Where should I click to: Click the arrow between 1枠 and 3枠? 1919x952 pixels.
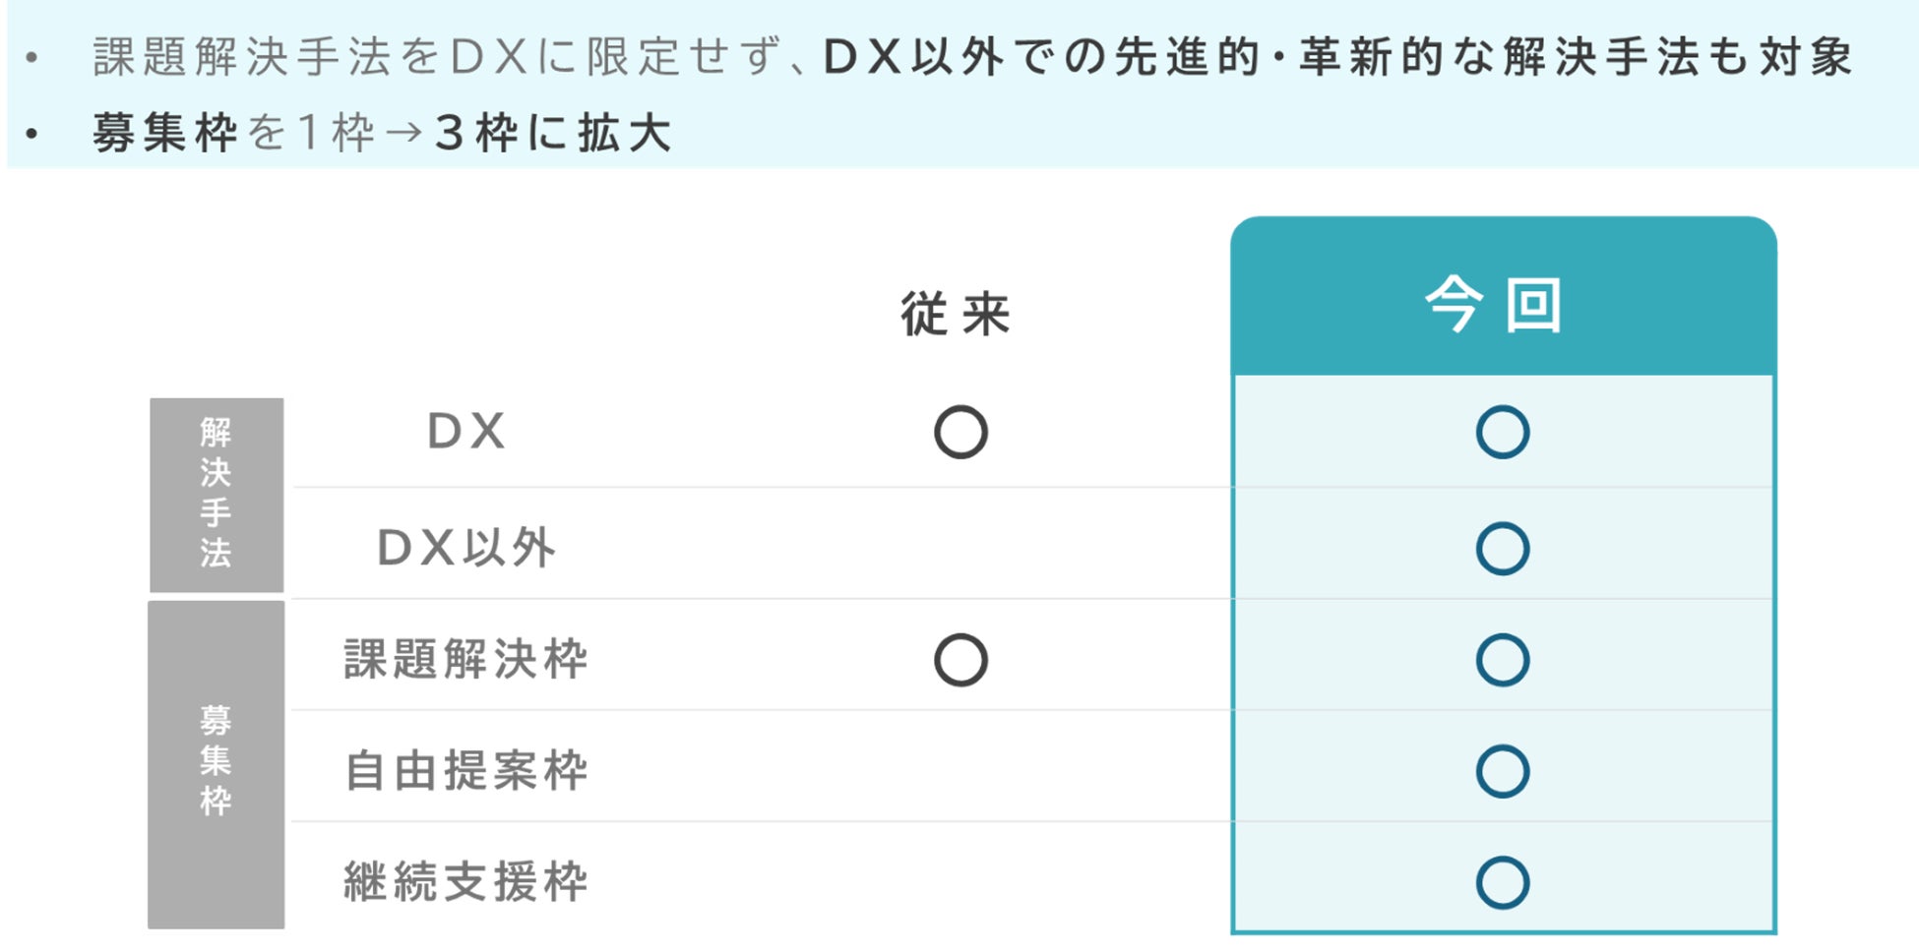(x=403, y=133)
